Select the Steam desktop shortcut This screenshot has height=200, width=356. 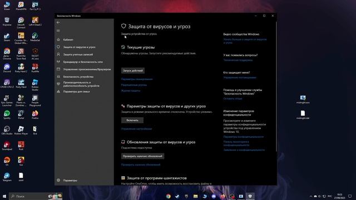pyautogui.click(x=7, y=37)
